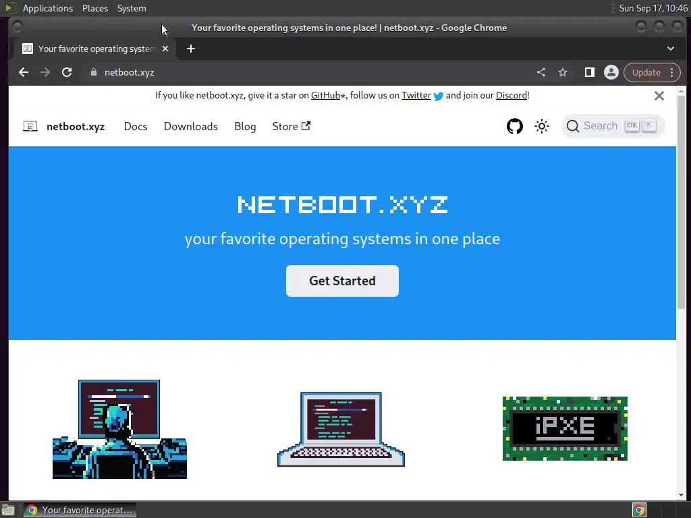Click the date and time clock

pyautogui.click(x=653, y=8)
